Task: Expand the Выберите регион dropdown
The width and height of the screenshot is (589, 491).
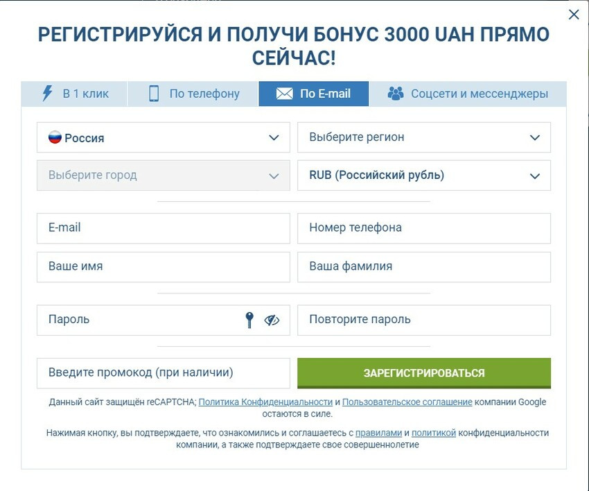Action: click(x=424, y=137)
